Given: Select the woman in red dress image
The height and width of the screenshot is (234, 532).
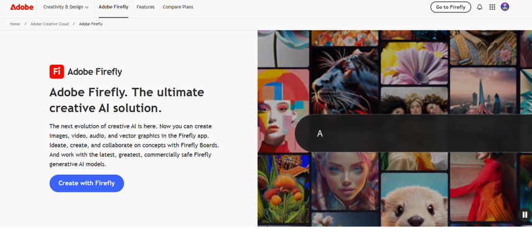Looking at the screenshot, I should pyautogui.click(x=483, y=187).
